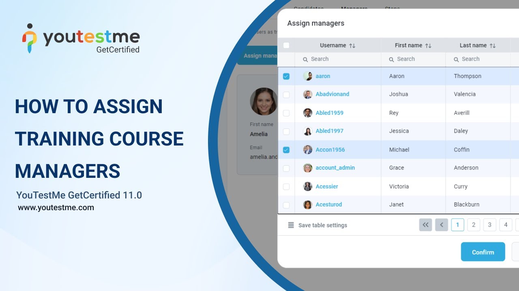This screenshot has width=519, height=291.
Task: Click the Assign managers button behind the dialog
Action: click(258, 56)
